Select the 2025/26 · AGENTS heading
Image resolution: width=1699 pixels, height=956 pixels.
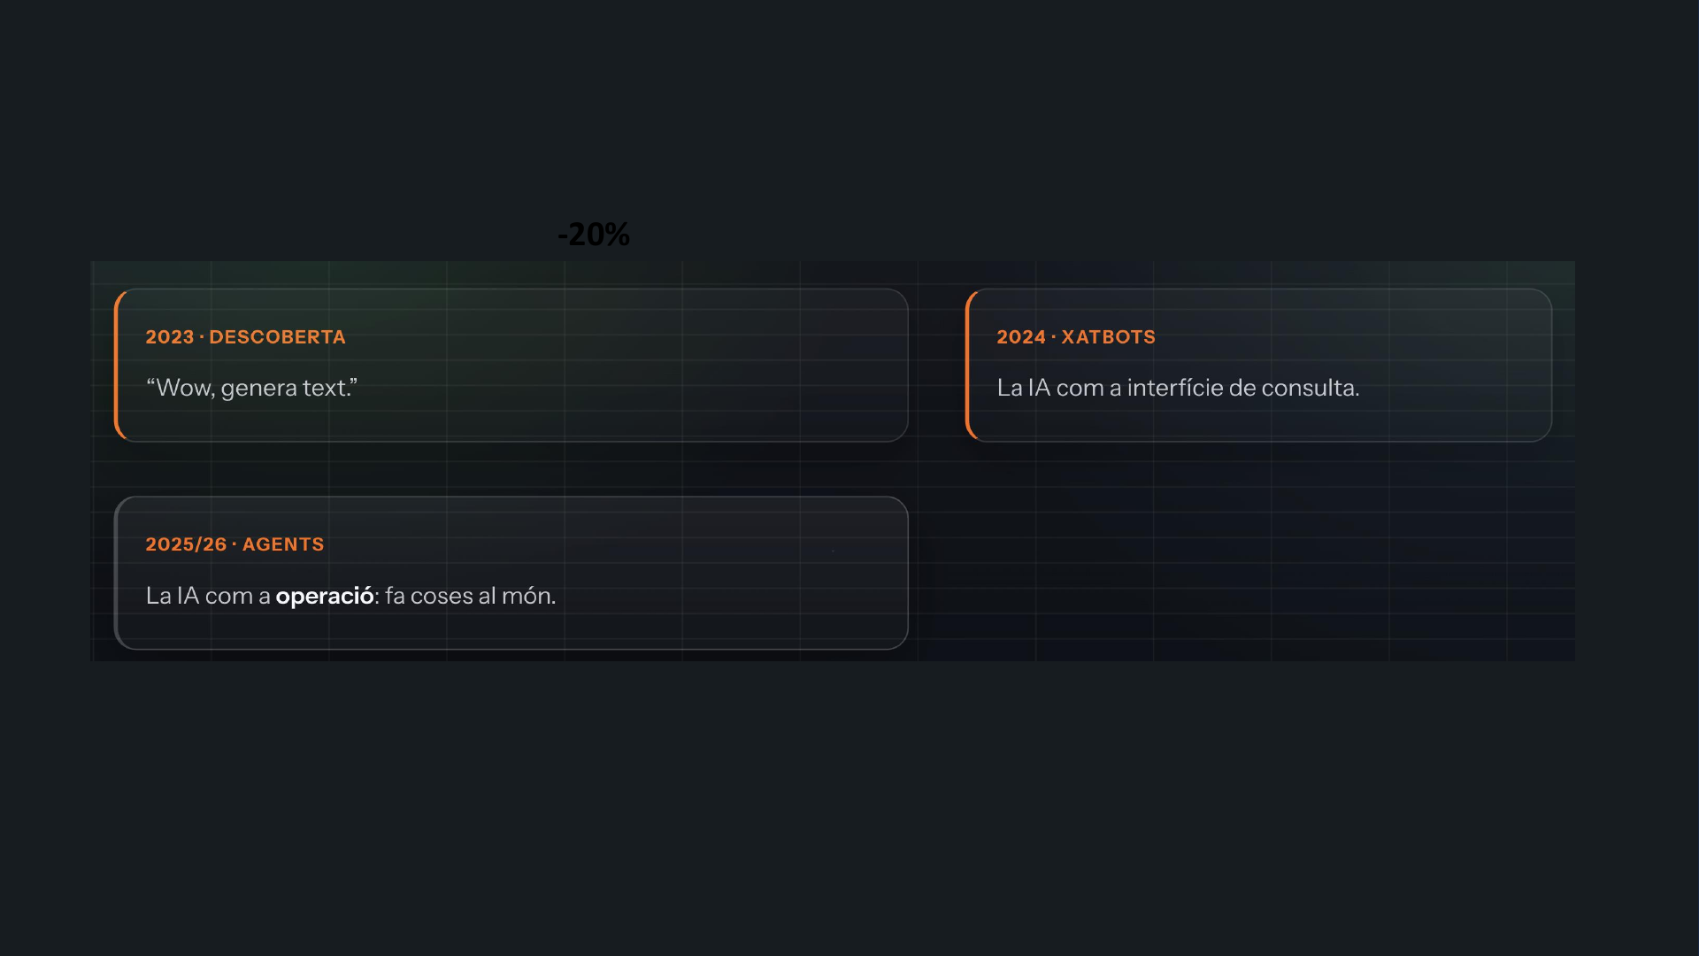(x=234, y=544)
